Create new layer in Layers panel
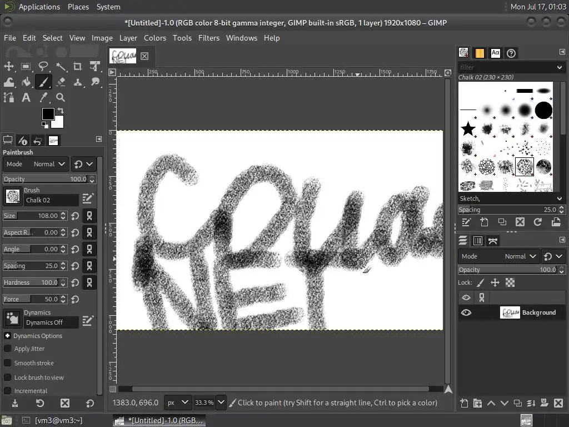This screenshot has width=569, height=427. (464, 403)
